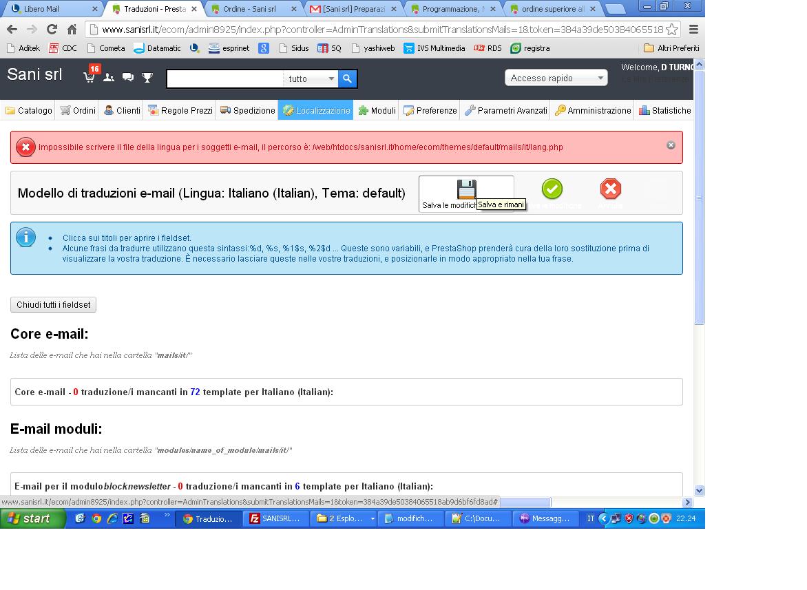807x590 pixels.
Task: Click the browser Forward arrow
Action: click(x=32, y=30)
